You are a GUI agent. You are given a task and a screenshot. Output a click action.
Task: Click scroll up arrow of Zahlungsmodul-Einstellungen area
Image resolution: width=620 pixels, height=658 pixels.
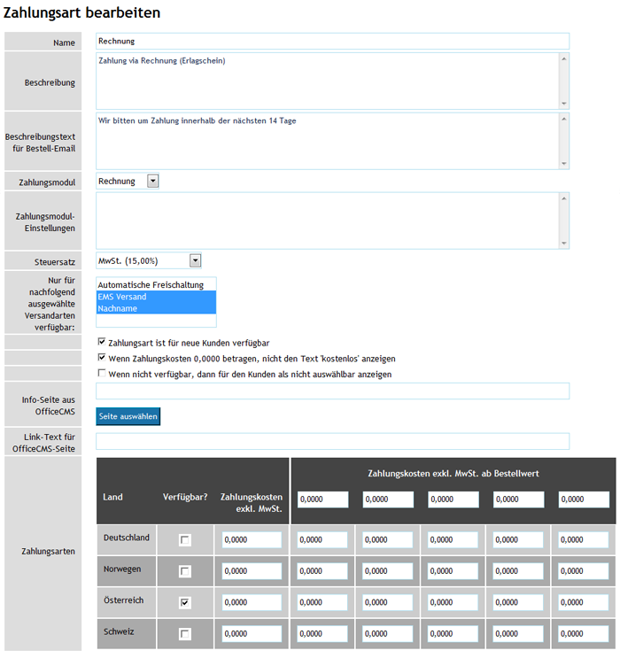click(x=564, y=198)
